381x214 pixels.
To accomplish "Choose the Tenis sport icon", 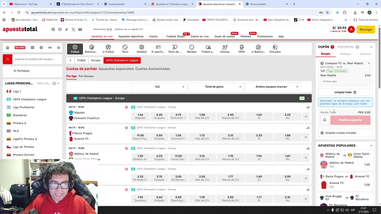I will (125, 49).
